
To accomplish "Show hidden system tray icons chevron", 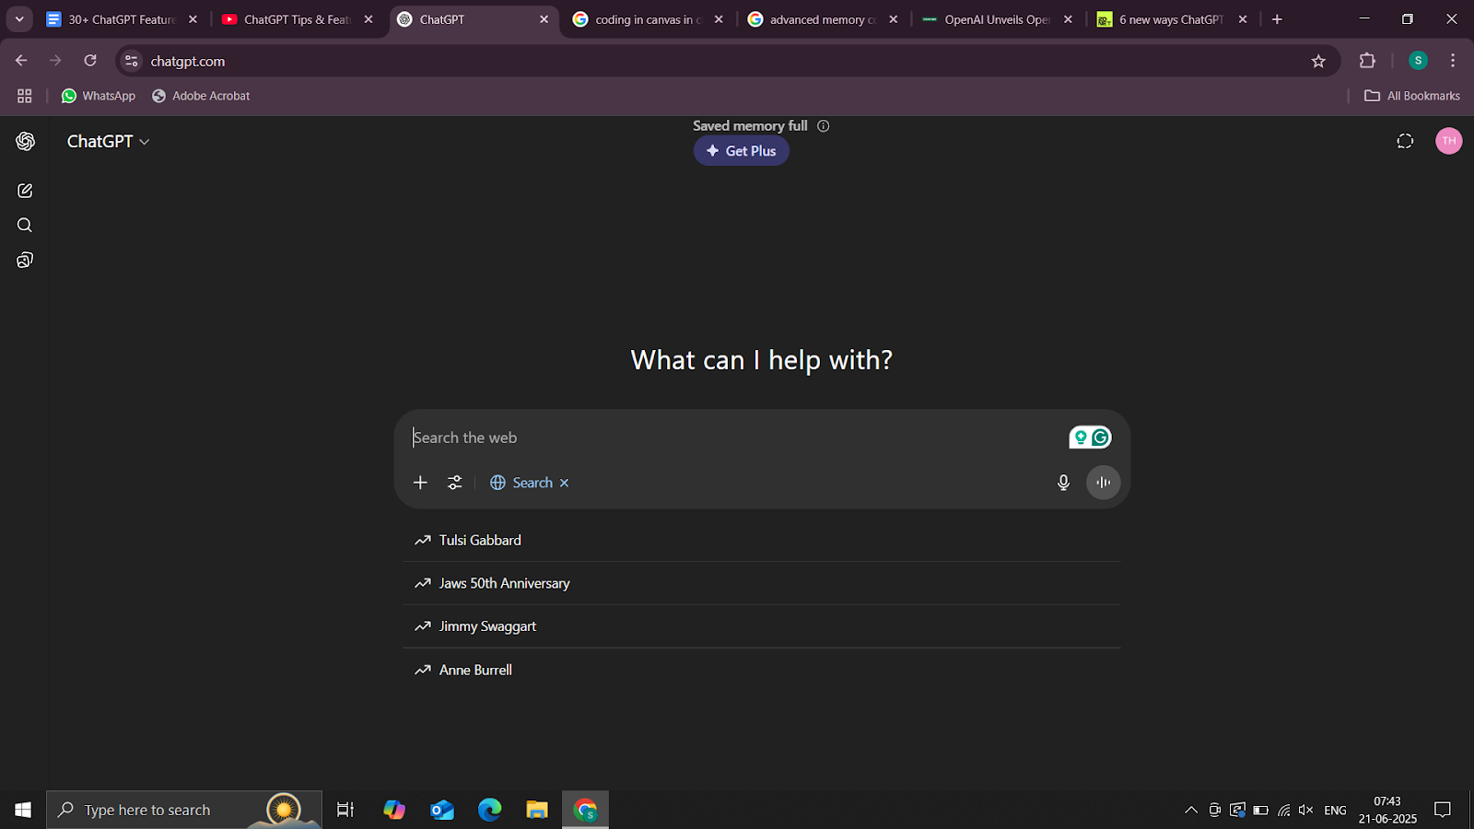I will tap(1191, 810).
